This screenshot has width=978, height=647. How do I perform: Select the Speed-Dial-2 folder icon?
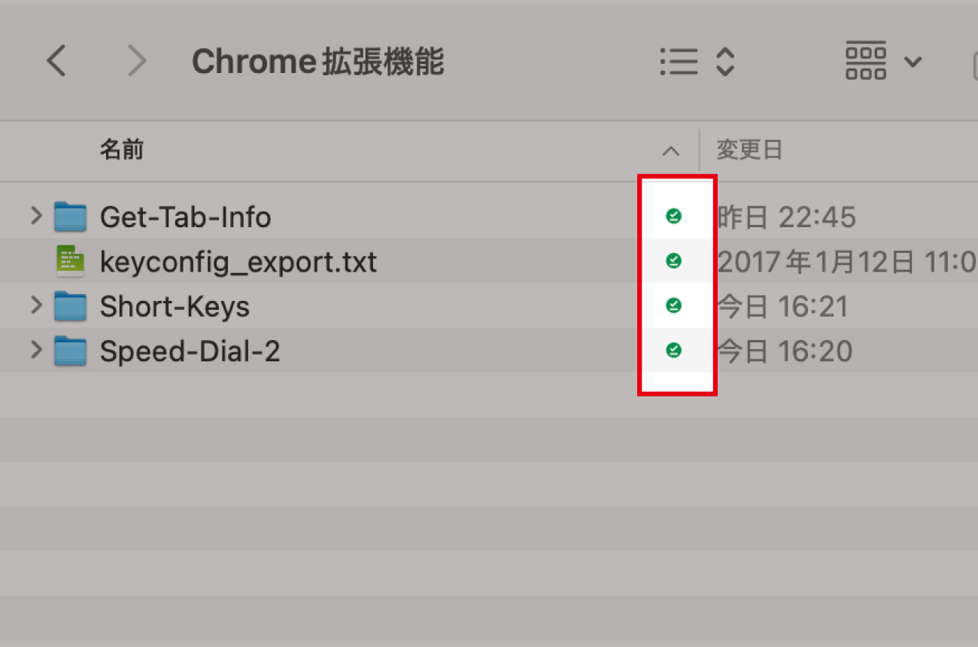coord(71,350)
